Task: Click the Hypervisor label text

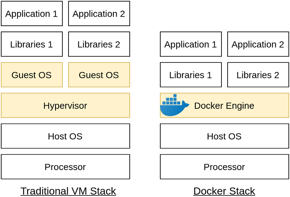Action: (x=65, y=106)
